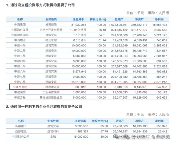
Task: Click total assets value 394,751,205
Action: click(119, 82)
